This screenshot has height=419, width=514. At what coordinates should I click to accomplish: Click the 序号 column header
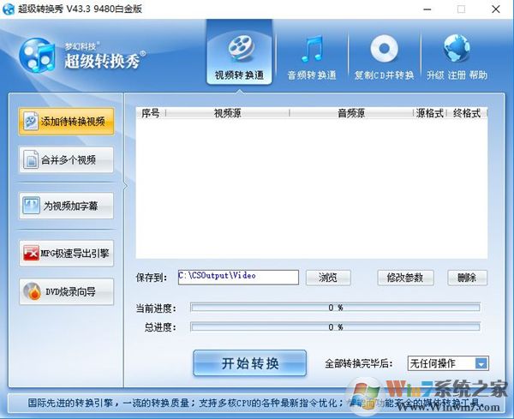tap(151, 113)
